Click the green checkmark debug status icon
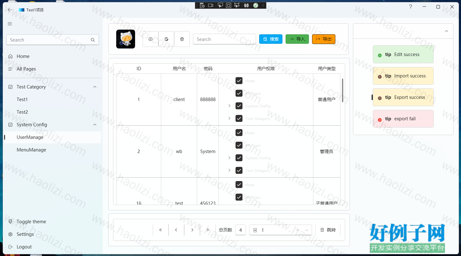This screenshot has width=461, height=256. click(x=256, y=5)
